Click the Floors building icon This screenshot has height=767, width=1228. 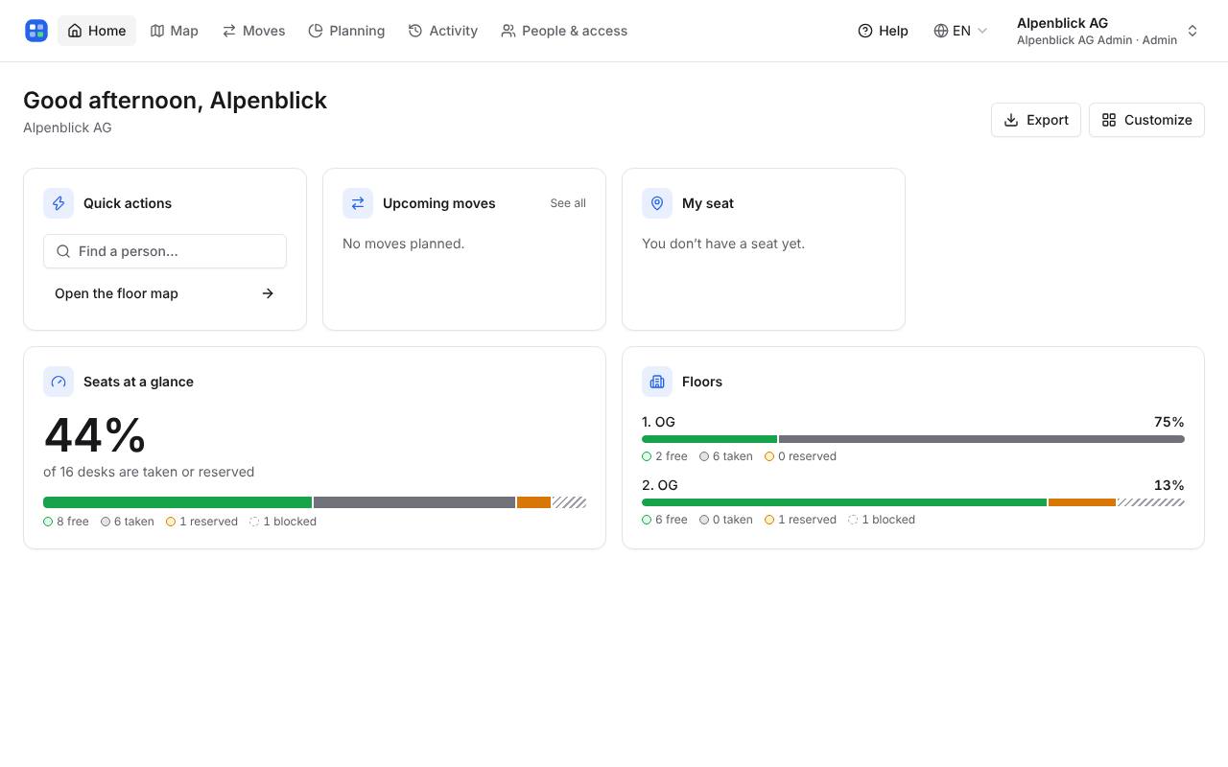657,382
